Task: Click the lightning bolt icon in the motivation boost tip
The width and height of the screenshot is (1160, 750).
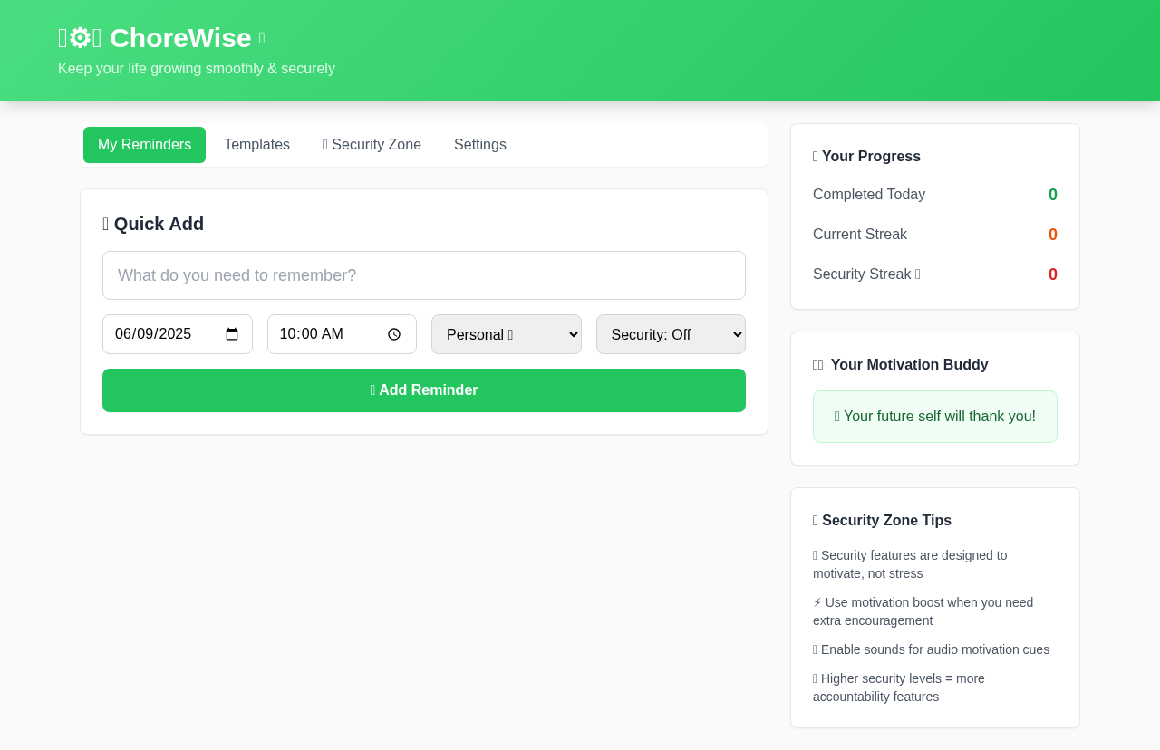Action: pyautogui.click(x=817, y=601)
